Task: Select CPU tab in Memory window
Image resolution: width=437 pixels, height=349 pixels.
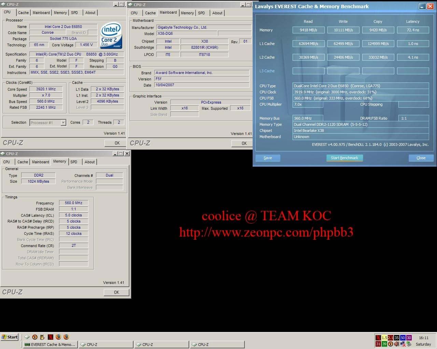Action: pyautogui.click(x=6, y=162)
